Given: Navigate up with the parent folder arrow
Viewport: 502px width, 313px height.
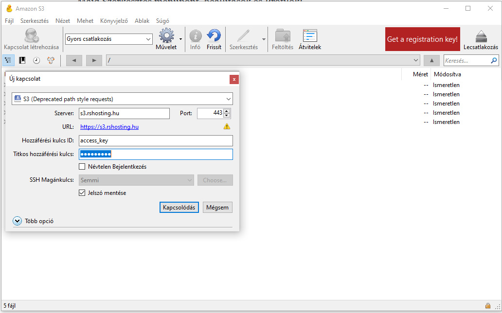Looking at the screenshot, I should [x=431, y=60].
